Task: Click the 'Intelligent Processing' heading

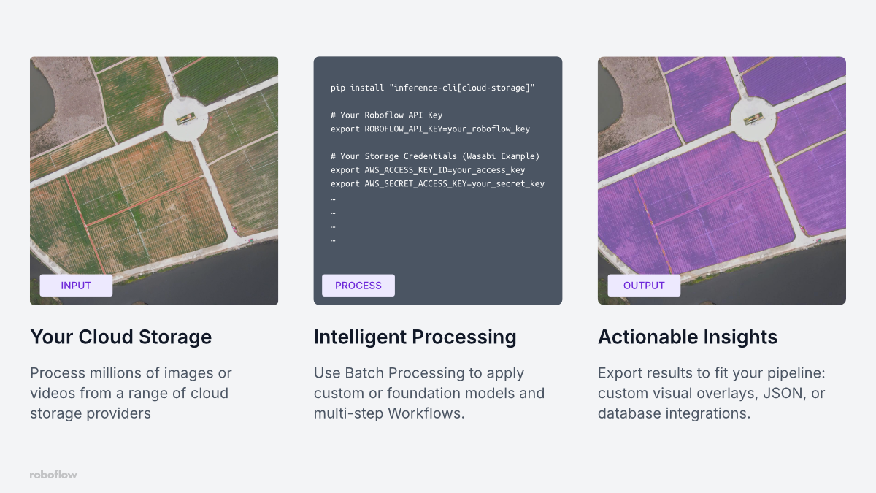Action: coord(415,337)
